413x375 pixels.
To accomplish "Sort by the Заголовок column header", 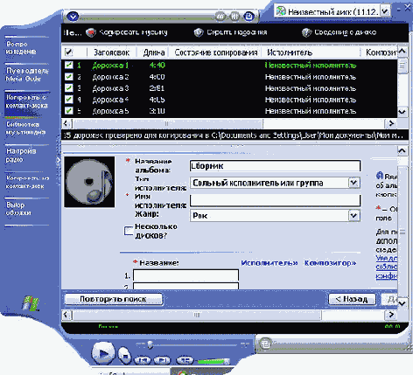I will (111, 52).
